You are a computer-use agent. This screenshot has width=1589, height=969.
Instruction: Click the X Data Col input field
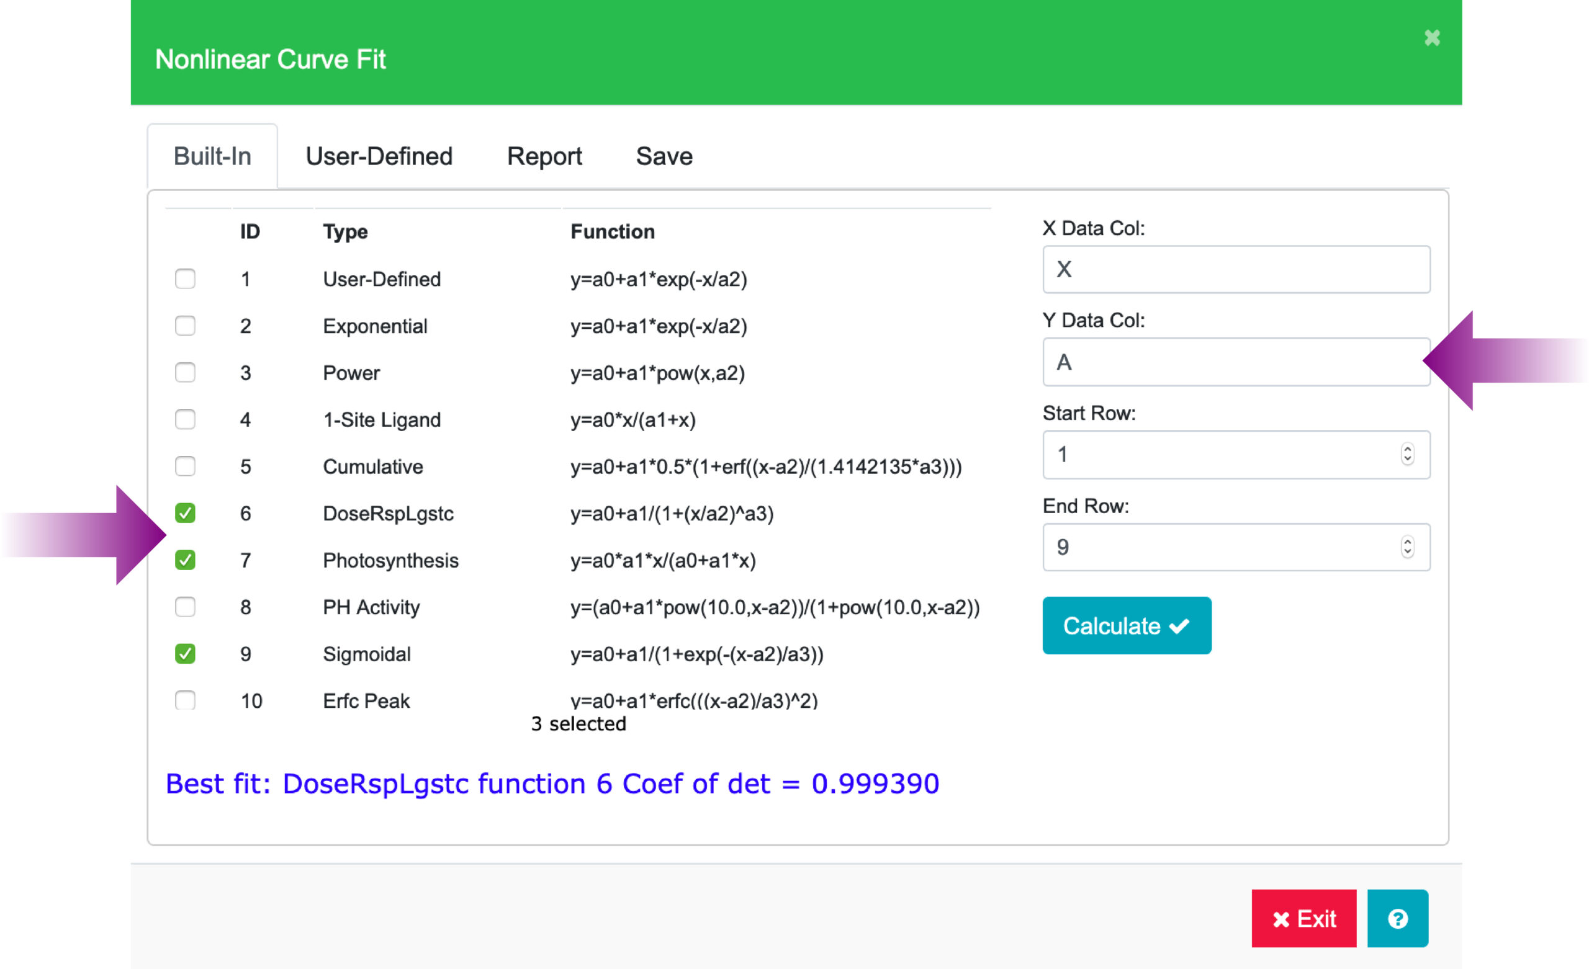pos(1235,269)
